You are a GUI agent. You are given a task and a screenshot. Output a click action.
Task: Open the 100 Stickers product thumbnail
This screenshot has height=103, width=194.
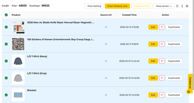point(18,44)
